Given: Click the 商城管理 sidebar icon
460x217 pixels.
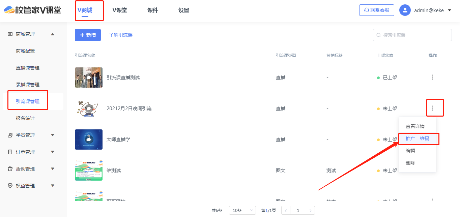Looking at the screenshot, I should pyautogui.click(x=10, y=34).
